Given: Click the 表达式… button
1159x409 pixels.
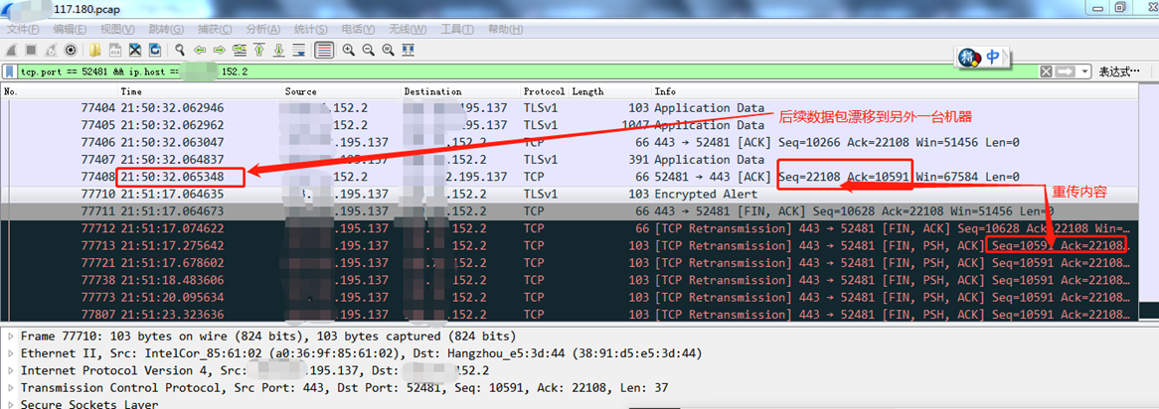Looking at the screenshot, I should pyautogui.click(x=1117, y=71).
